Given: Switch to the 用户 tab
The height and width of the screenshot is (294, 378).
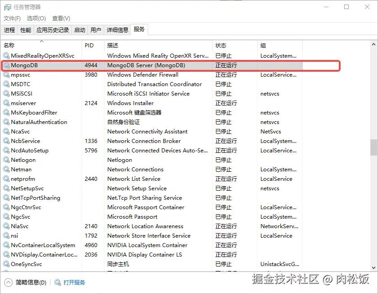Looking at the screenshot, I should point(96,30).
